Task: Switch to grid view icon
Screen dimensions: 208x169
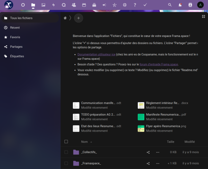Action: (x=204, y=16)
